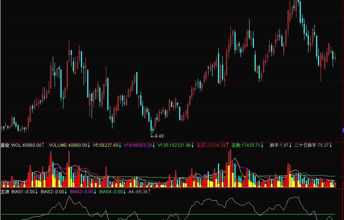Click the down arrow after BIAS2:-0.00
The image size is (344, 220).
(66, 192)
